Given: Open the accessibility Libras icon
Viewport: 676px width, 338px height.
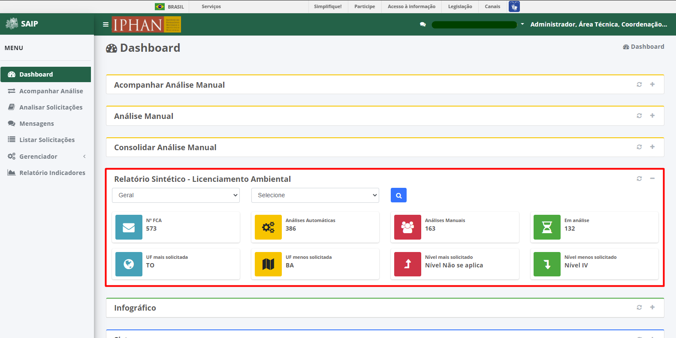Looking at the screenshot, I should [514, 6].
